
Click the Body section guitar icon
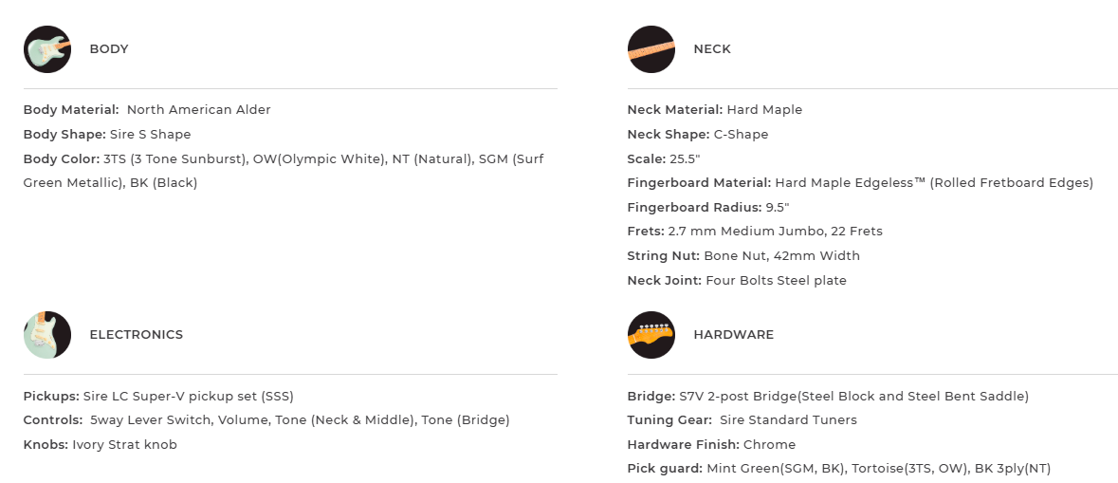pos(47,49)
